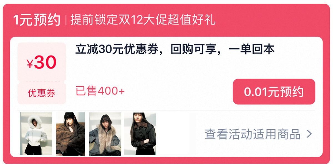
Task: Select the 1元预约 banner heading
Action: point(37,20)
